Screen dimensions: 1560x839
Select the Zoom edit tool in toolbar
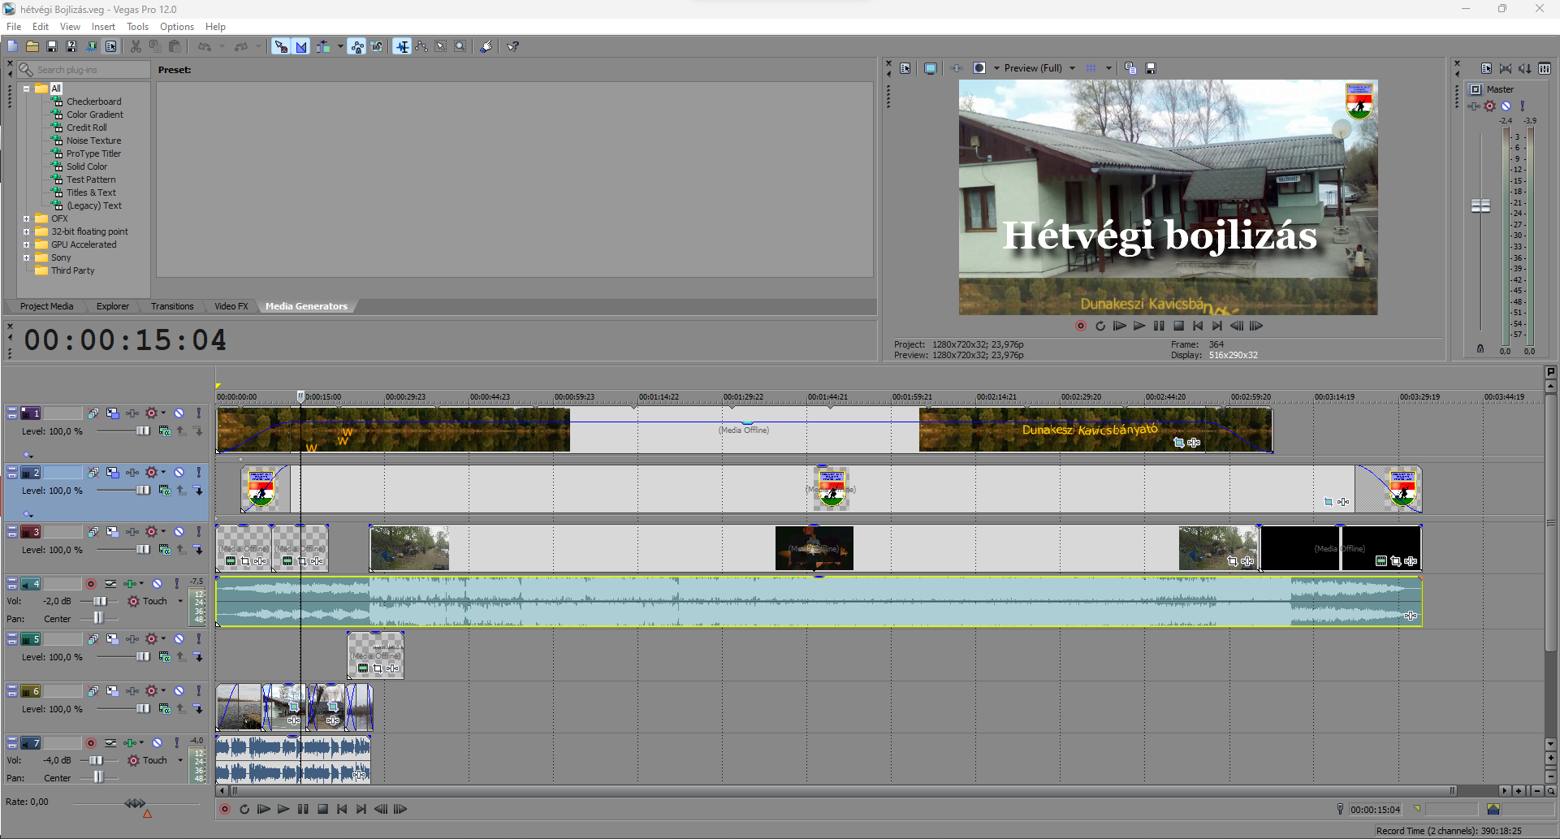[460, 46]
